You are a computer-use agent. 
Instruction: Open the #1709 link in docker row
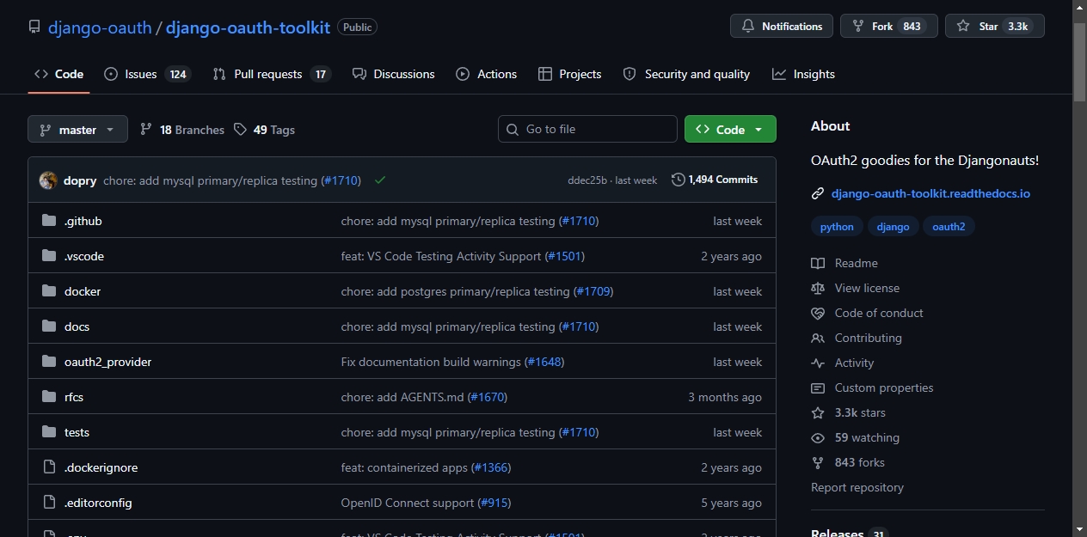pos(593,291)
